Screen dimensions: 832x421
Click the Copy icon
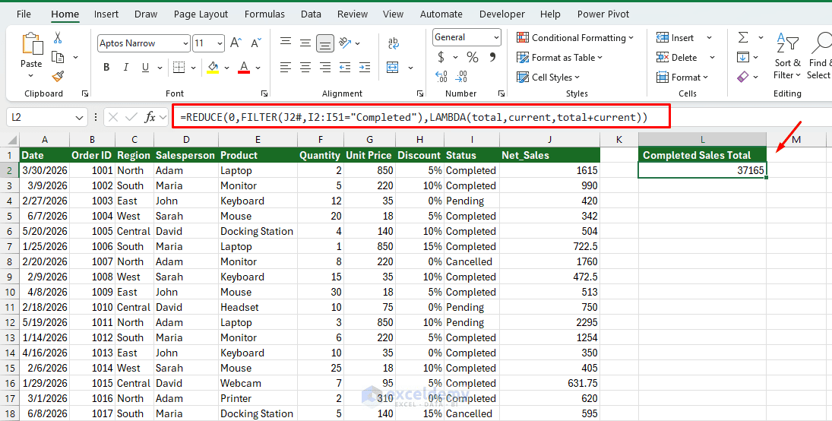[x=58, y=57]
